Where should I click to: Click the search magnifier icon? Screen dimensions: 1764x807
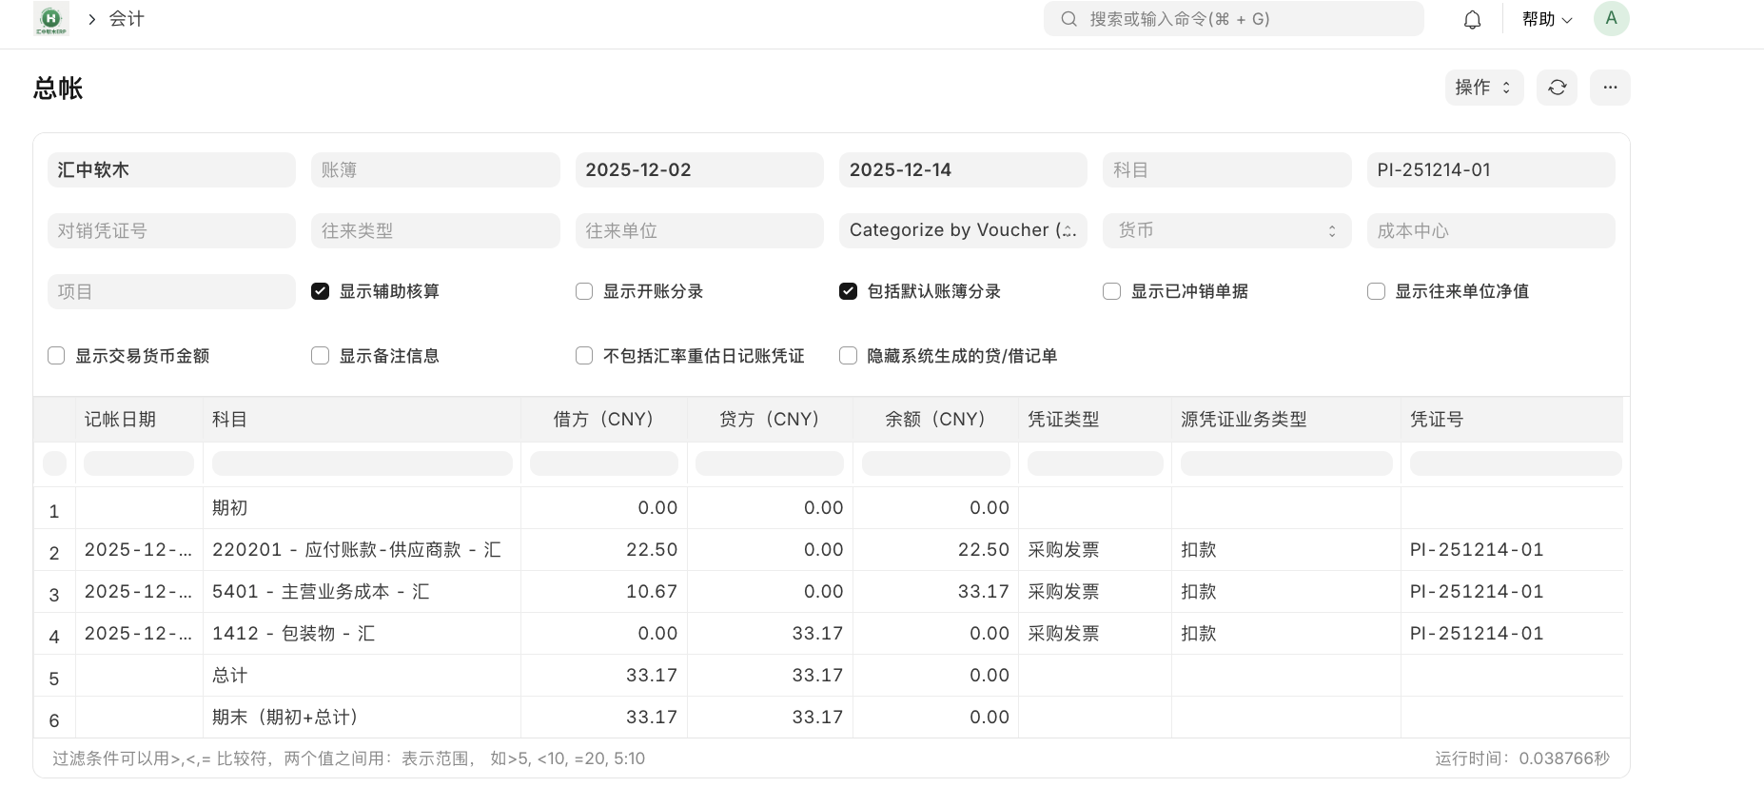(1069, 19)
